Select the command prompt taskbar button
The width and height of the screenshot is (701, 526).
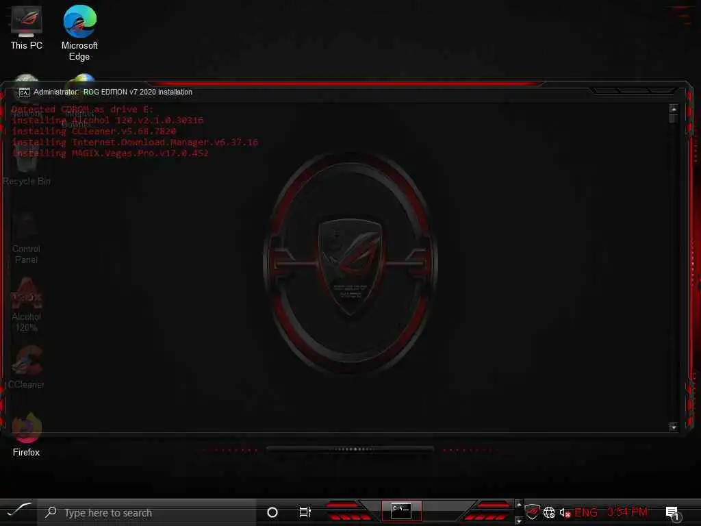click(401, 511)
